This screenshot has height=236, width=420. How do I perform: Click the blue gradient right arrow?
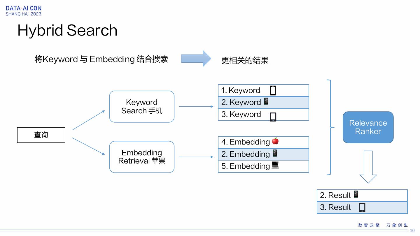coord(196,59)
